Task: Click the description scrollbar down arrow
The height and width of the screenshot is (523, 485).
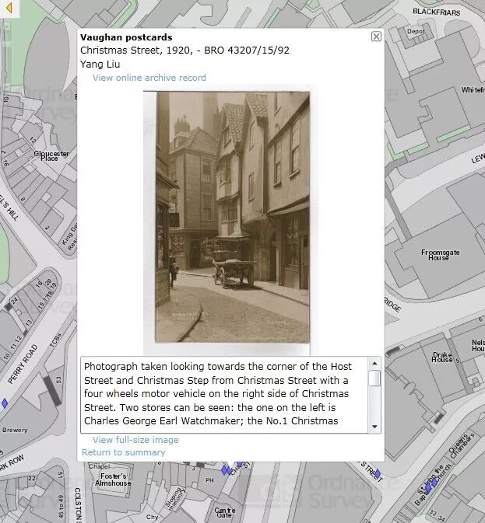Action: [374, 427]
